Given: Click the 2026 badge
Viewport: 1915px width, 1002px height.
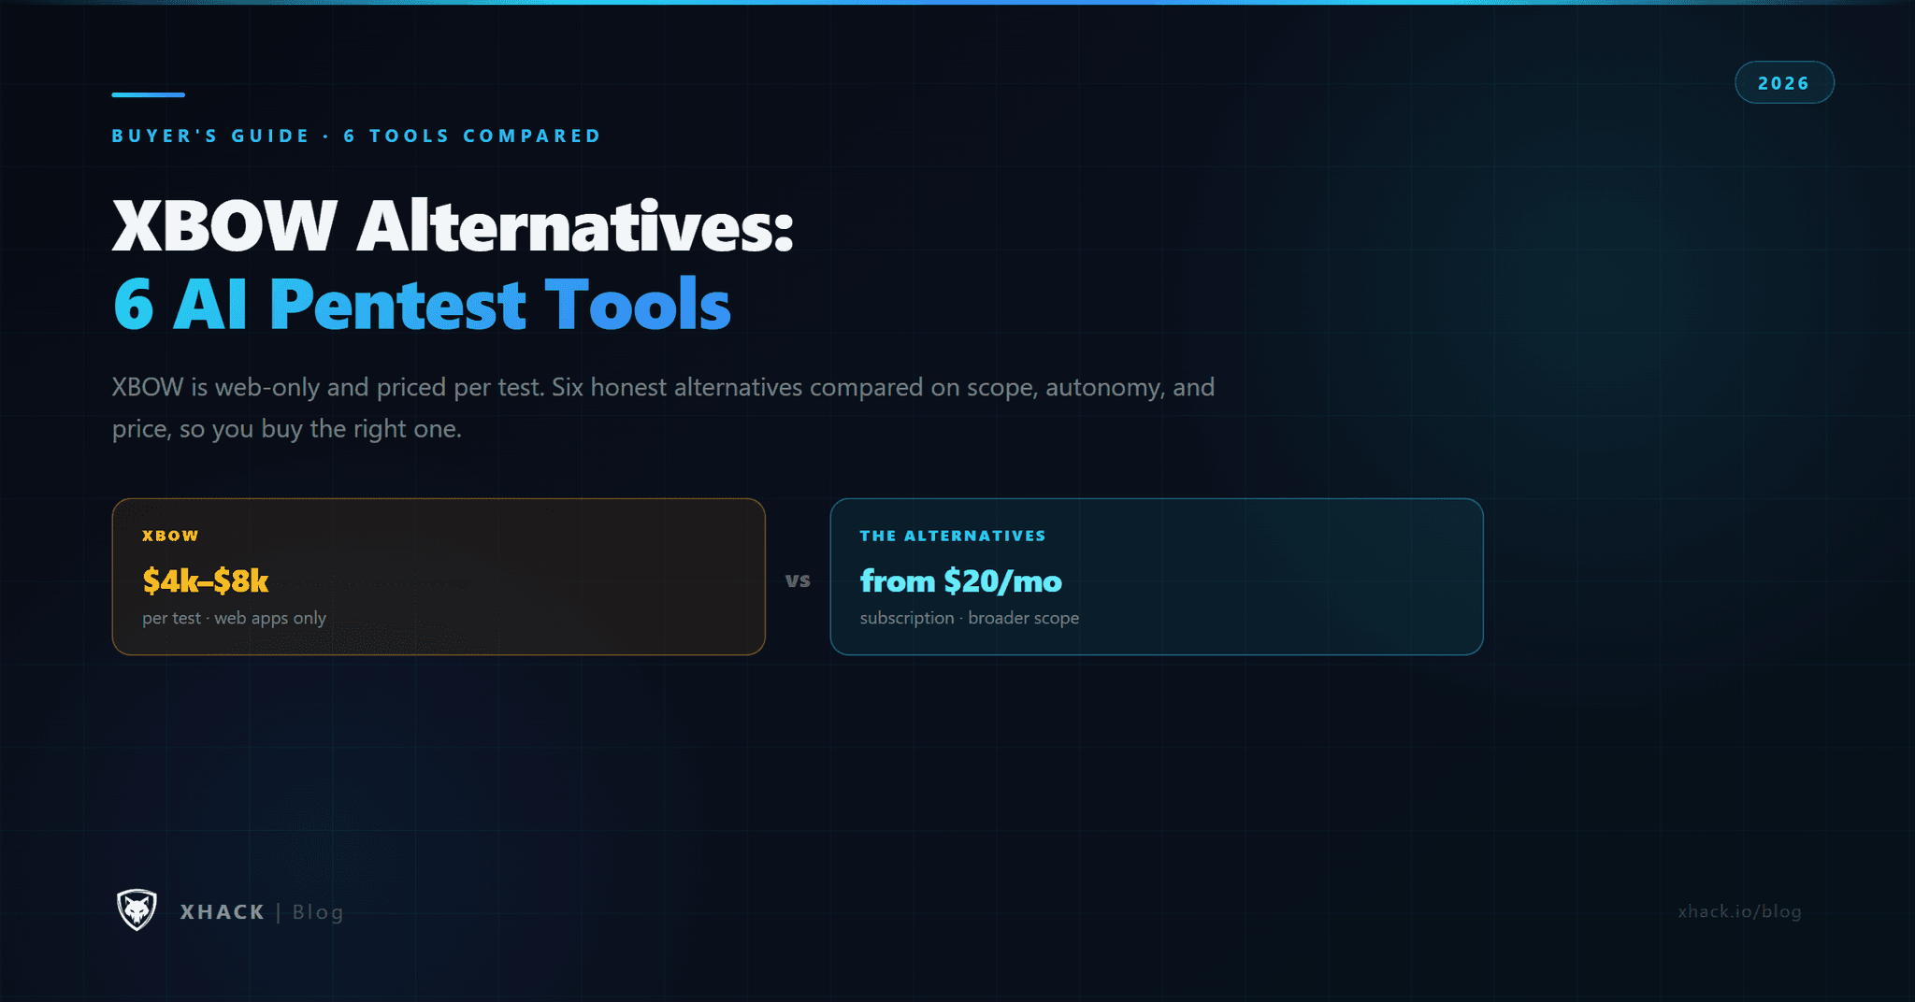Looking at the screenshot, I should [1784, 82].
